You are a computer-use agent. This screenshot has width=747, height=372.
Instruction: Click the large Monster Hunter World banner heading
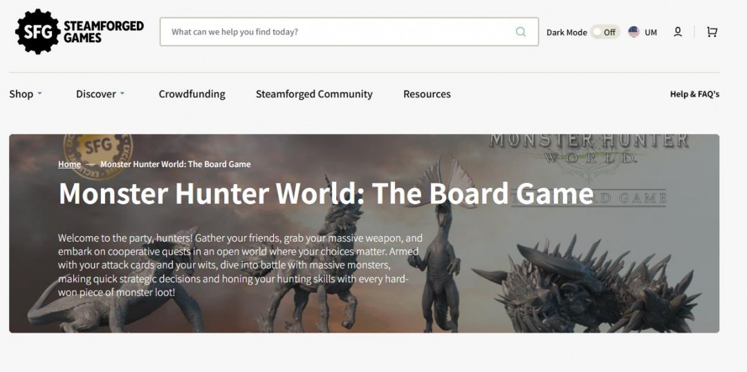tap(325, 193)
